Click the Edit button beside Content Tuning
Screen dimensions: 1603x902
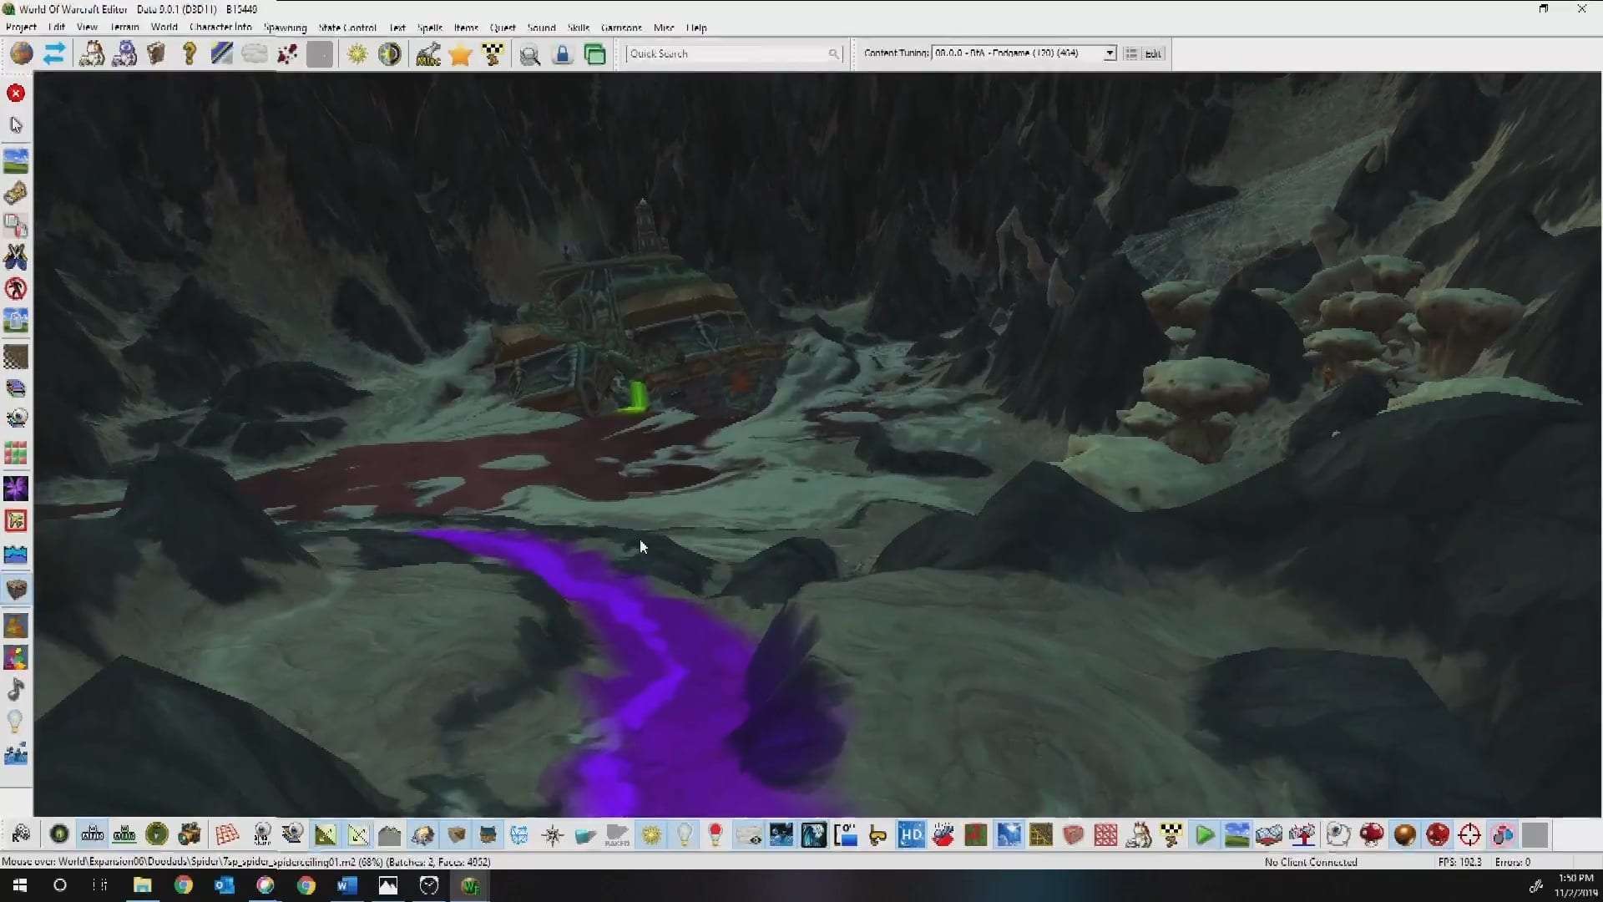coord(1153,53)
